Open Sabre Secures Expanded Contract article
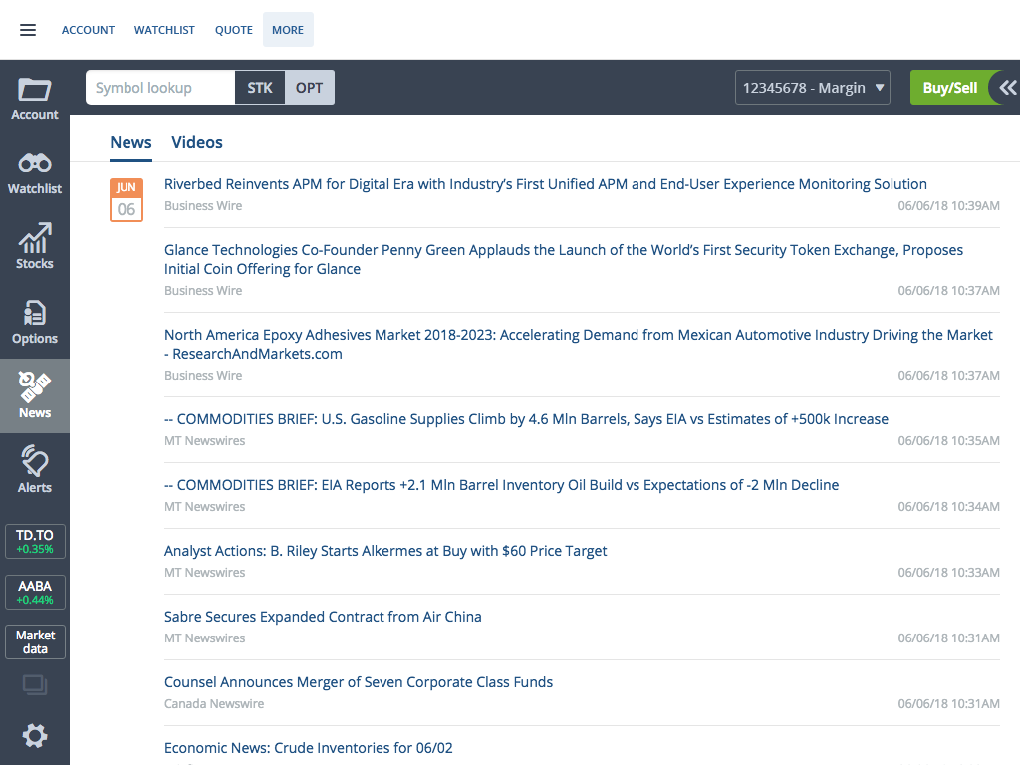The width and height of the screenshot is (1020, 765). [323, 617]
